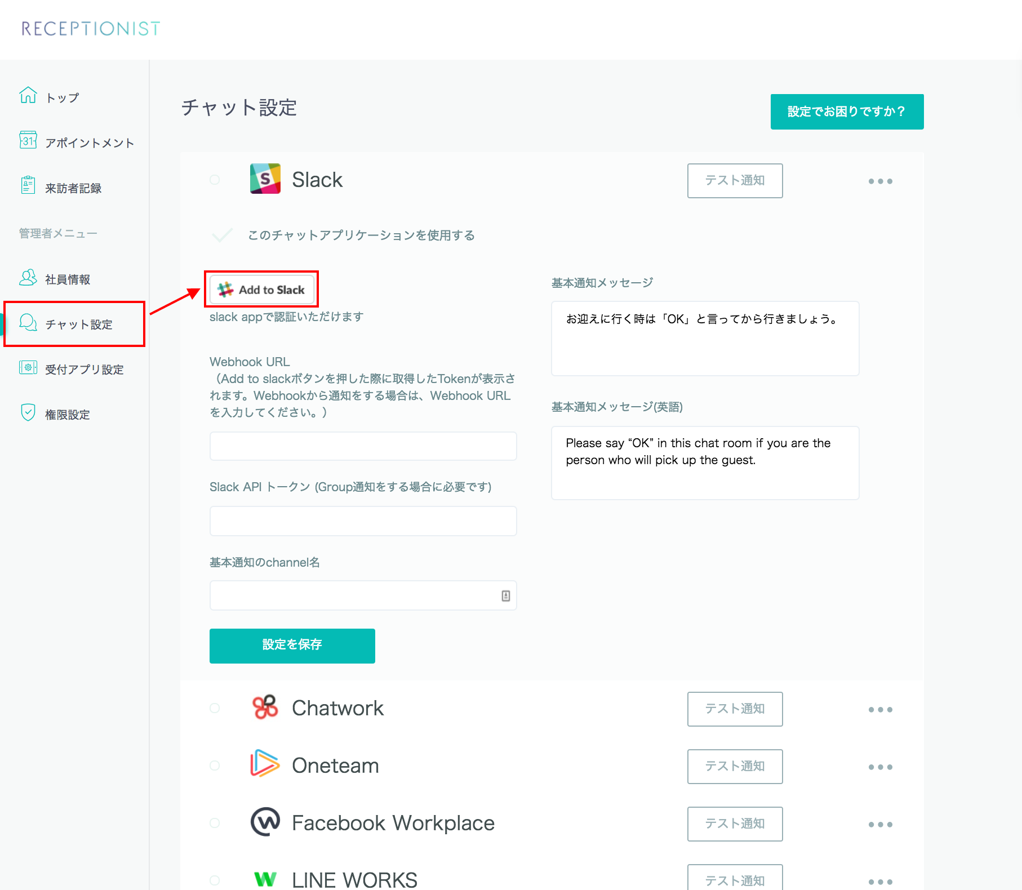Expand the Oneteam three-dots menu

[x=880, y=767]
